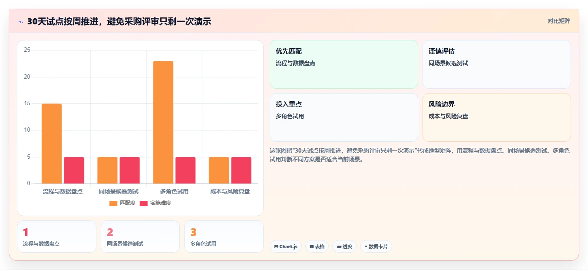Click the 数据卡片 tag
The width and height of the screenshot is (588, 270).
(376, 247)
